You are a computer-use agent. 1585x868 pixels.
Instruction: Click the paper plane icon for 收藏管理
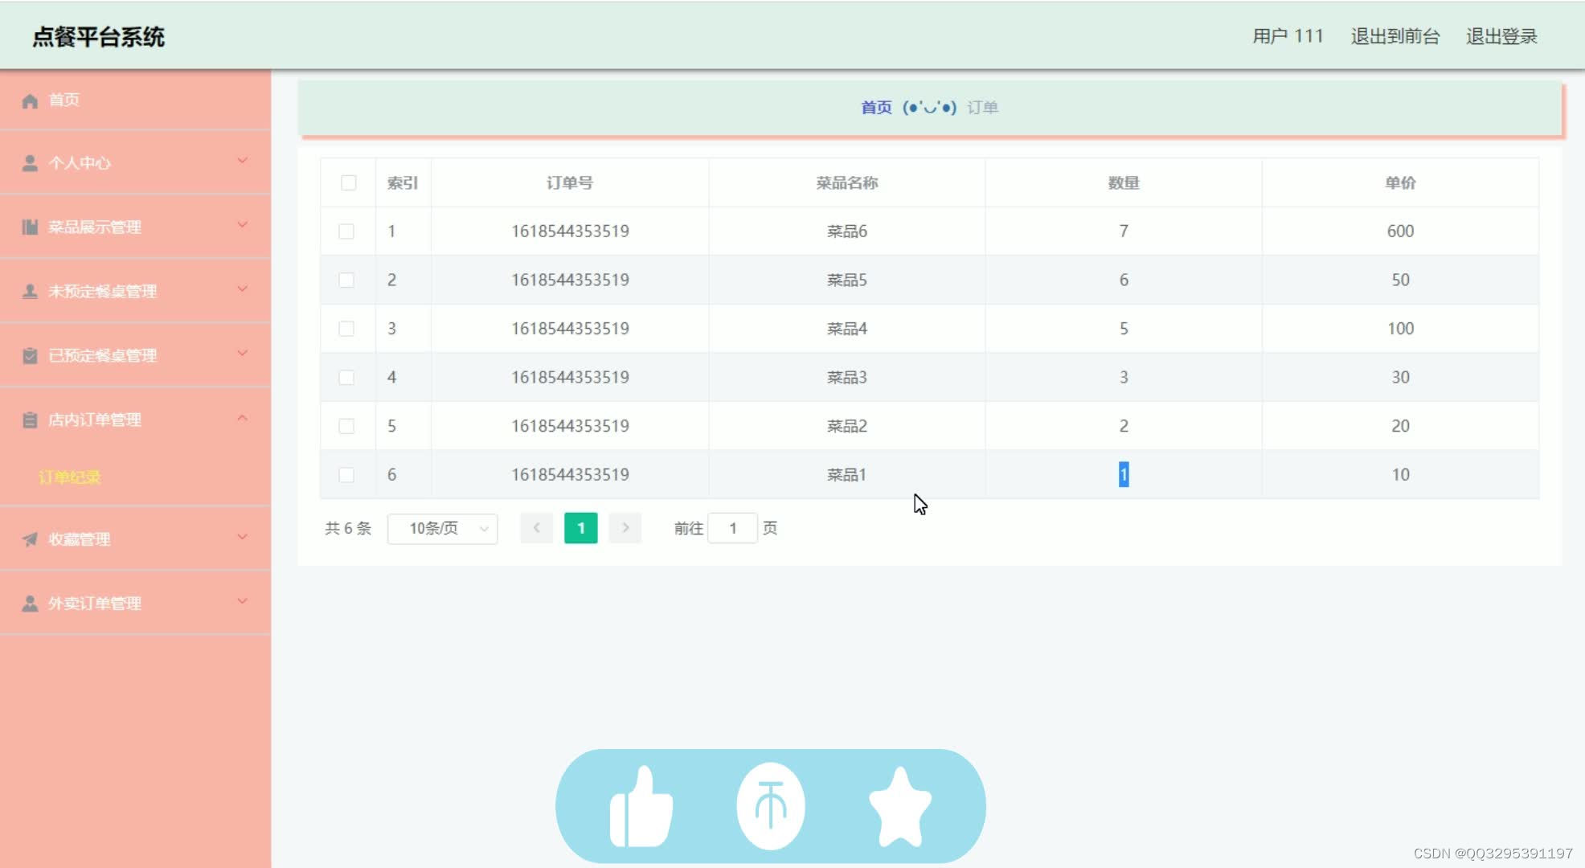pyautogui.click(x=30, y=539)
